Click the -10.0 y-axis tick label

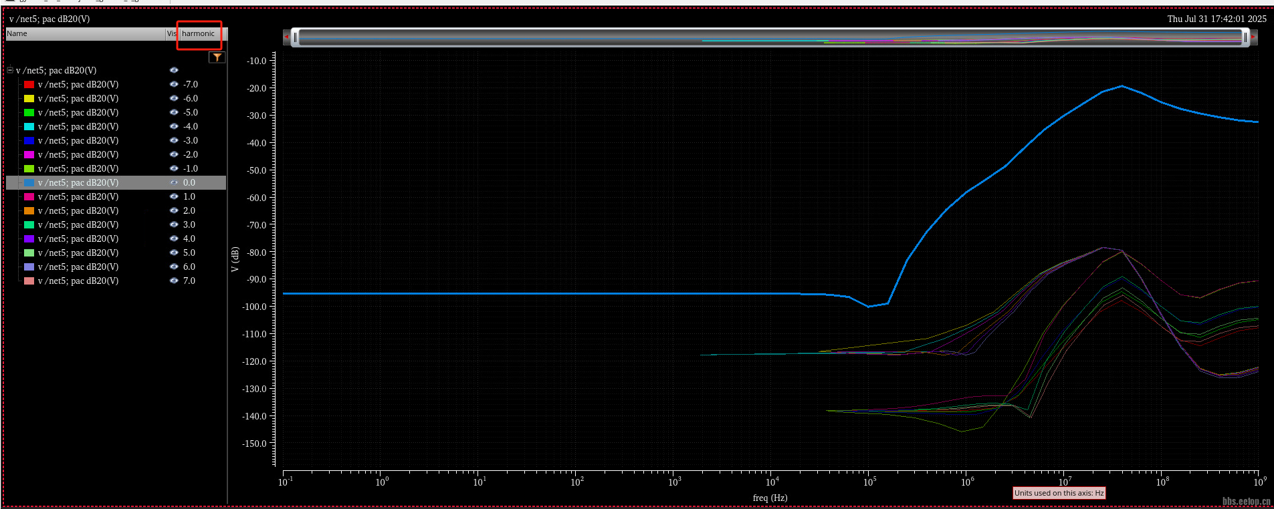point(257,61)
